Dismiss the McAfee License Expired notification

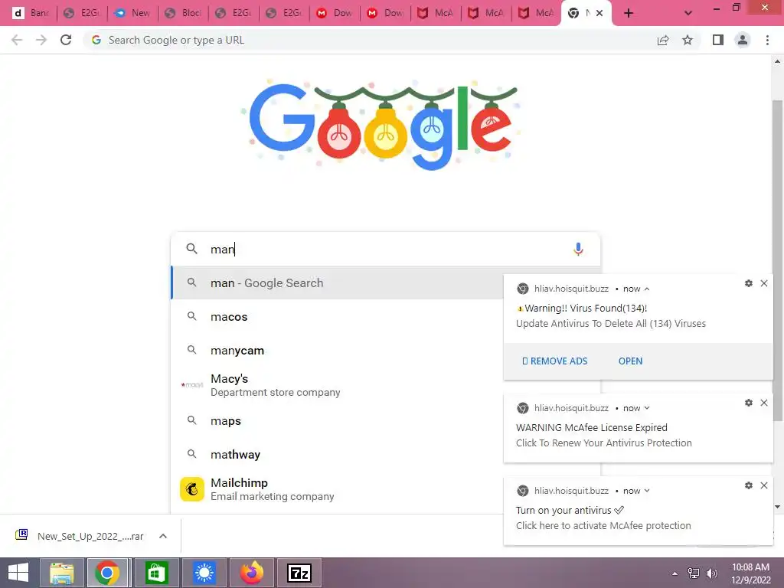764,403
